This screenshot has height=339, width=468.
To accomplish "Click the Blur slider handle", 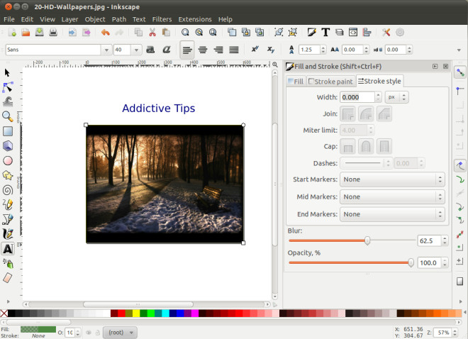I will [367, 240].
